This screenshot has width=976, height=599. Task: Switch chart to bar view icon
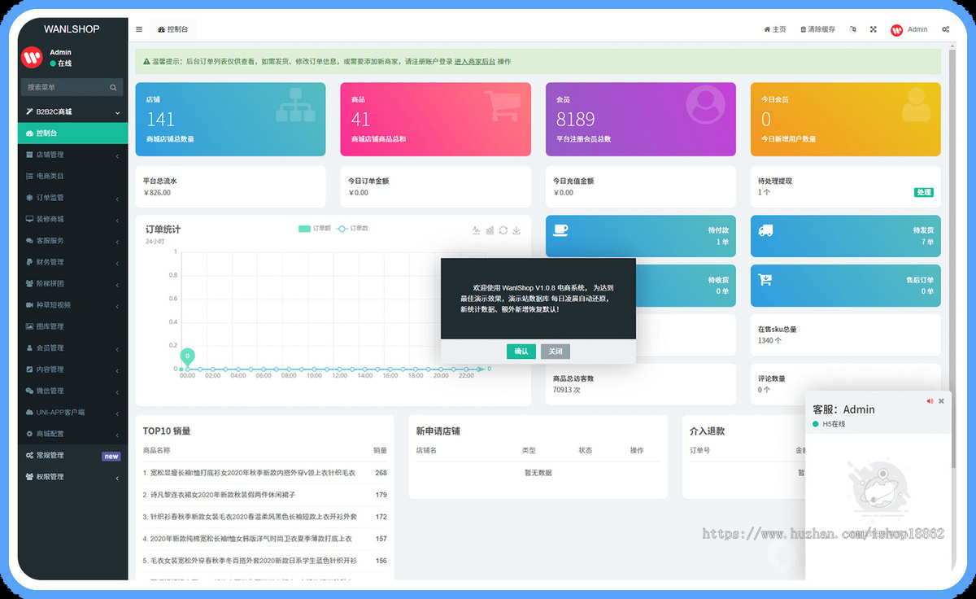(490, 230)
